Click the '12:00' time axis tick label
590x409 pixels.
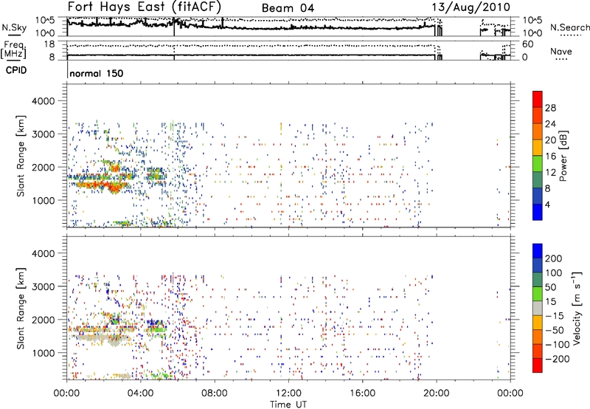[288, 393]
